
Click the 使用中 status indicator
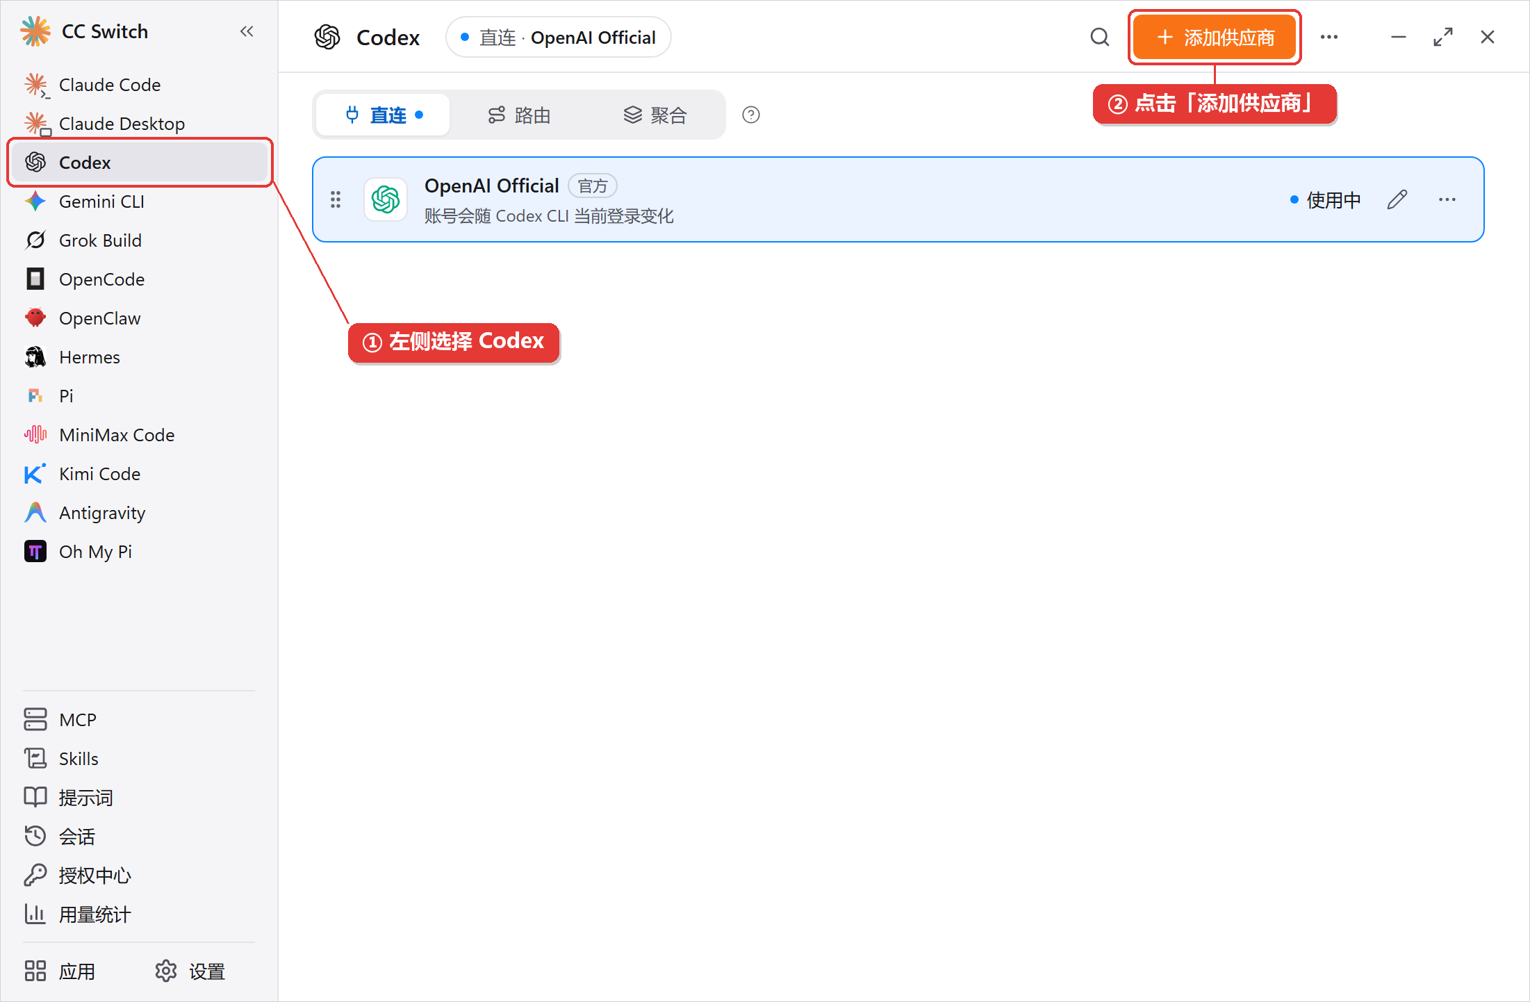1325,200
